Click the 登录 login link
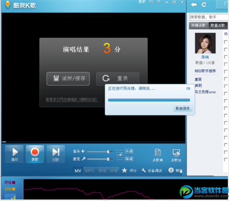This screenshot has height=201, width=229. [142, 1]
